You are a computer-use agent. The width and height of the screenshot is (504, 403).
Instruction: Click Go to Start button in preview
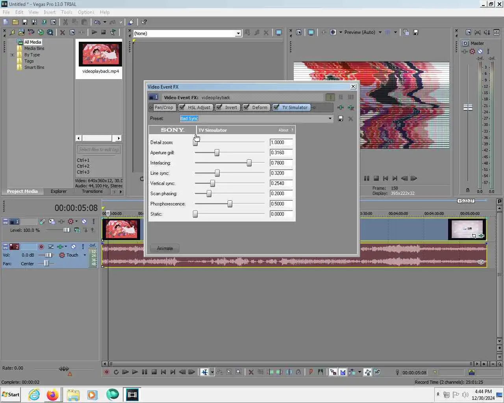[x=385, y=178]
